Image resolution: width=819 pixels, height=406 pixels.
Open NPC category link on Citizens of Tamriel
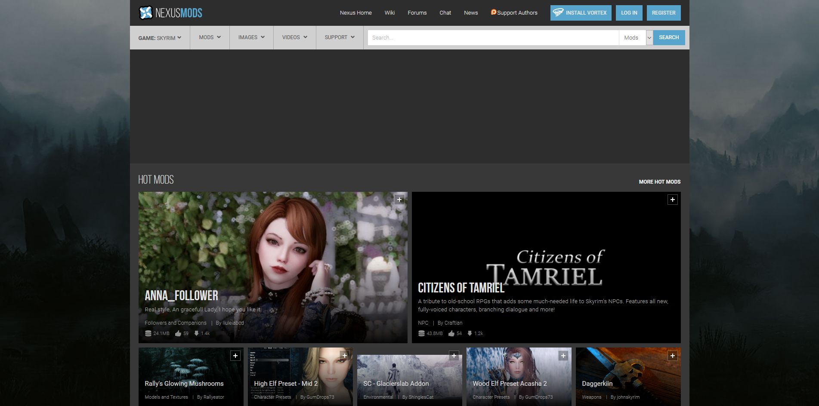[x=423, y=323]
